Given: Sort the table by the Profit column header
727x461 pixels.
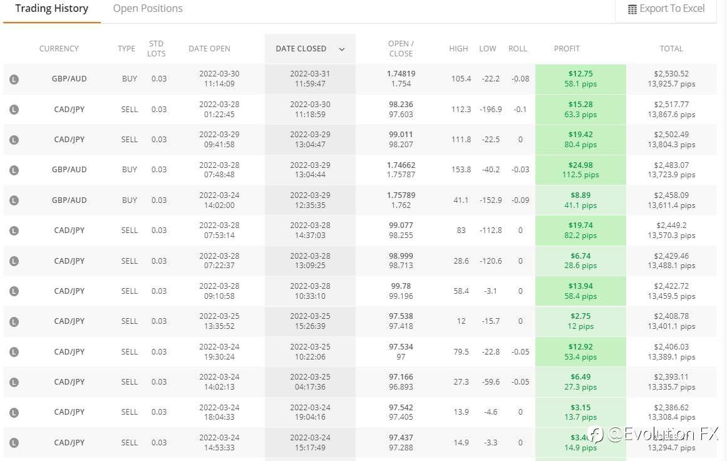Looking at the screenshot, I should (x=567, y=49).
